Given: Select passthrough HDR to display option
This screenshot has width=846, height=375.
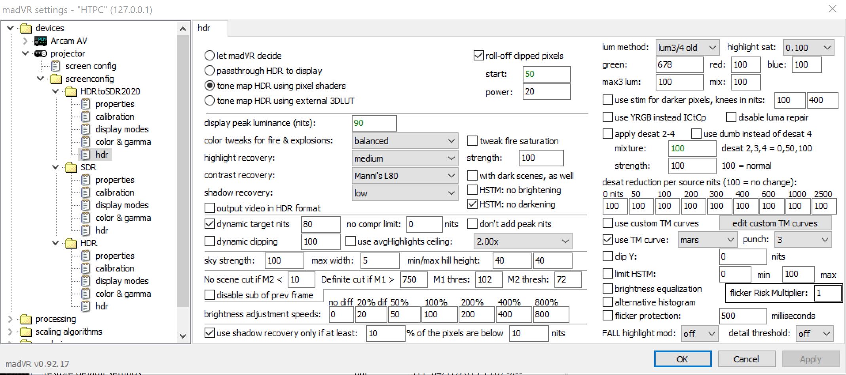Looking at the screenshot, I should [210, 71].
